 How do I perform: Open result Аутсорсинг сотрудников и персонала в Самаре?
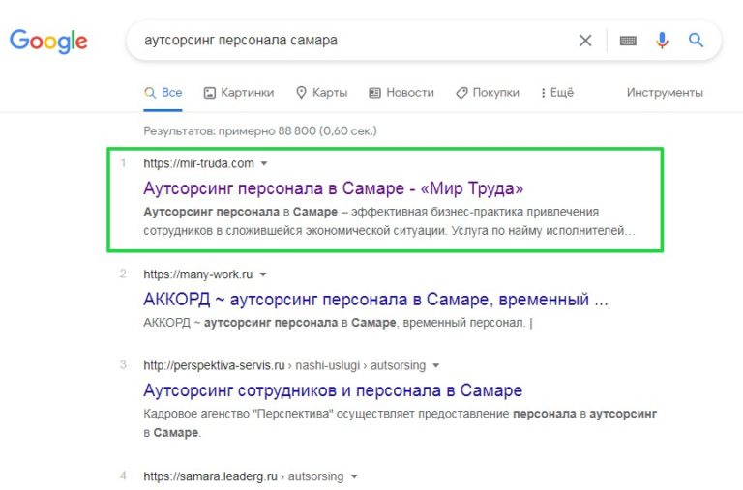(x=333, y=390)
